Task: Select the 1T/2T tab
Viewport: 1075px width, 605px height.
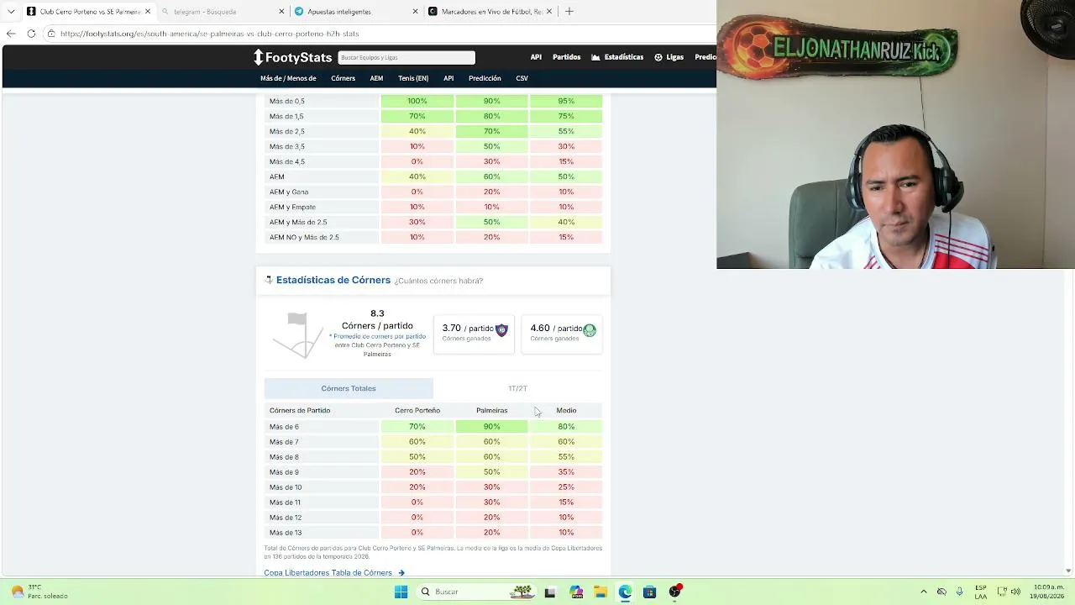Action: point(517,388)
